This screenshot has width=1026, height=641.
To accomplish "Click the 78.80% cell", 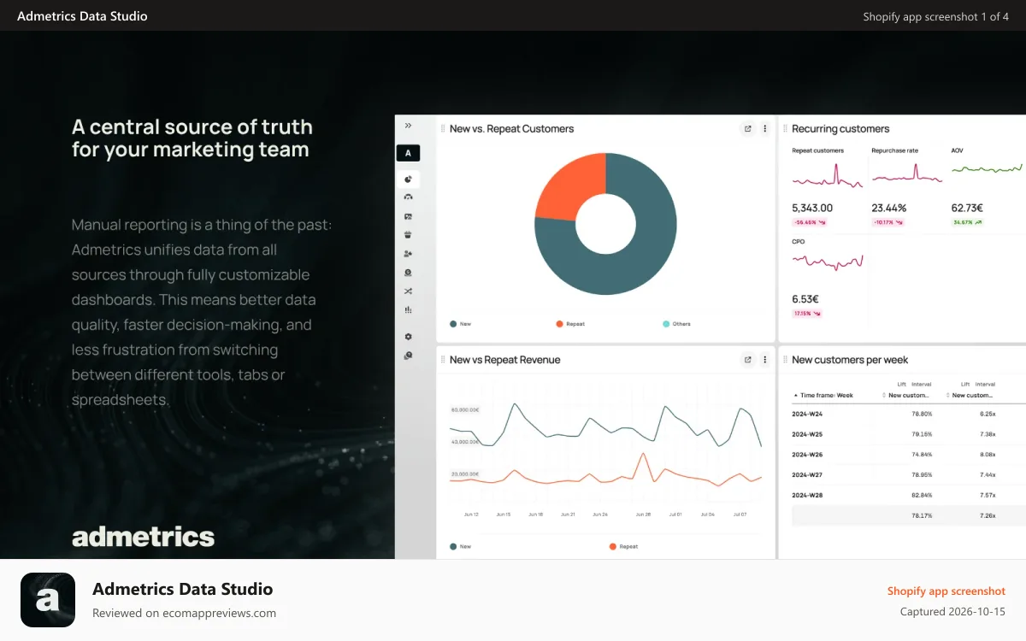I will coord(922,414).
